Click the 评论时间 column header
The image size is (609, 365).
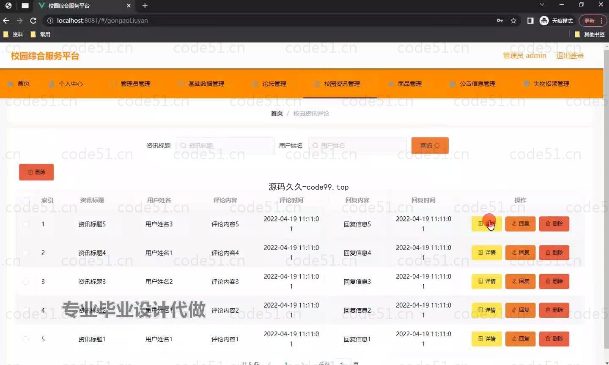[x=291, y=200]
